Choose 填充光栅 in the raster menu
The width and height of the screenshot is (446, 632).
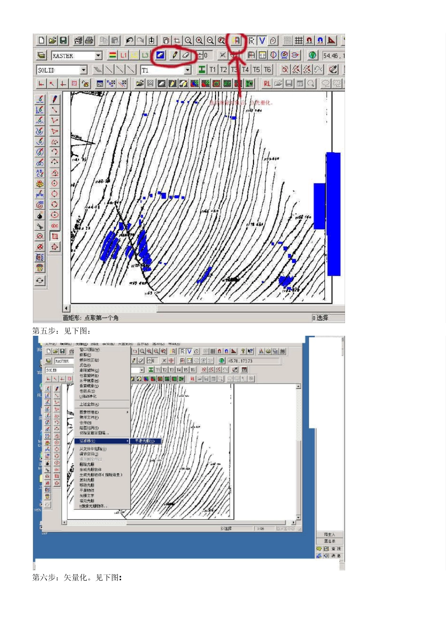(x=87, y=501)
